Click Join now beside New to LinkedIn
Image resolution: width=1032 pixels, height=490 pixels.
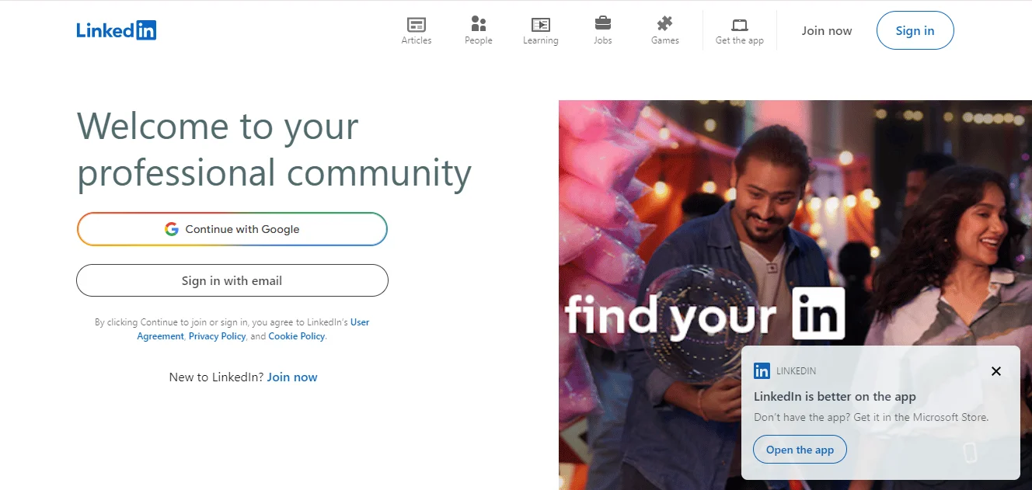(x=292, y=377)
